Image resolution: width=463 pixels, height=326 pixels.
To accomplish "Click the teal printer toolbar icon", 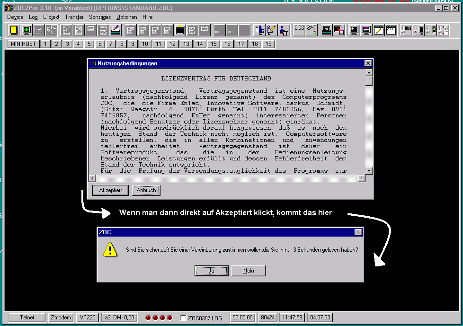I will [x=326, y=30].
